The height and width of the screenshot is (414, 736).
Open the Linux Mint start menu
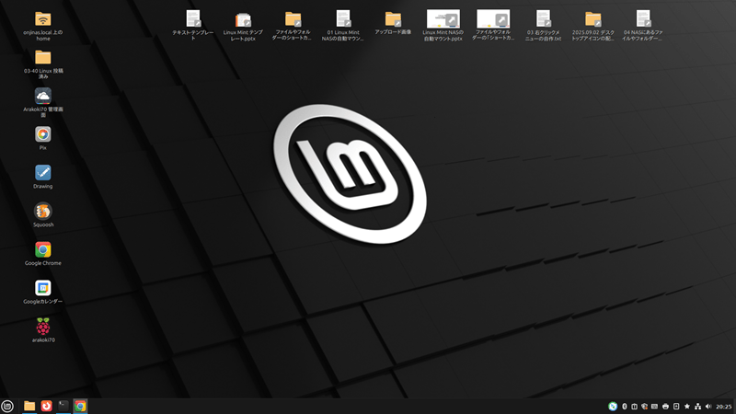(7, 406)
